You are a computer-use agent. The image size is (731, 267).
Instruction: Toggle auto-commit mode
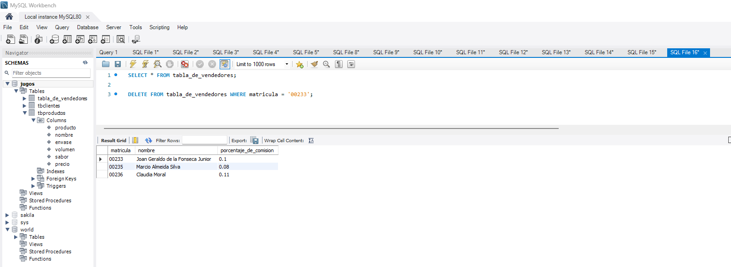pyautogui.click(x=224, y=64)
